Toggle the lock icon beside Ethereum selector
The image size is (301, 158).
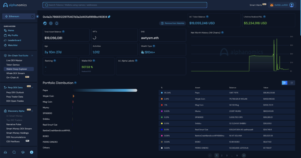(37, 16)
